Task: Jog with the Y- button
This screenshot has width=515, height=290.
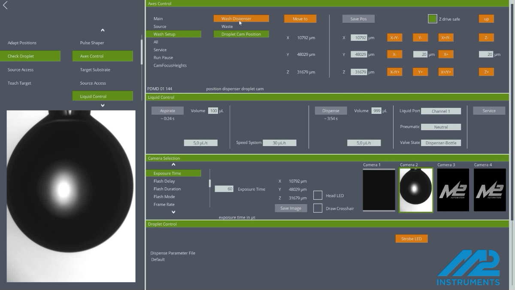Action: point(420,38)
